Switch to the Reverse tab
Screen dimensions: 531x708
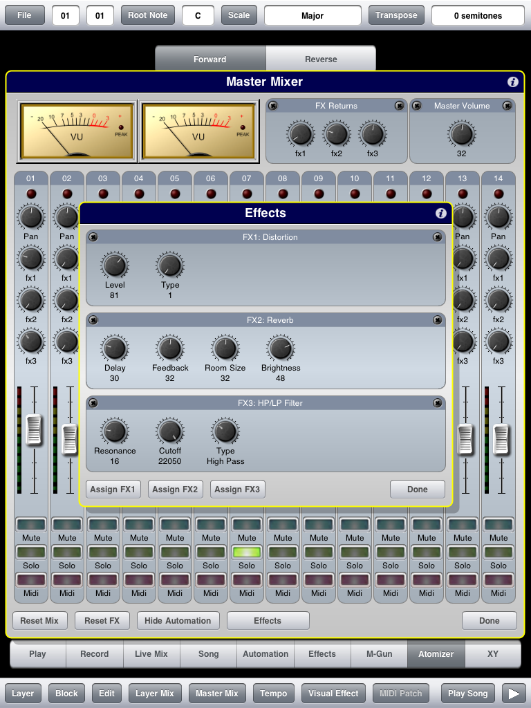(x=320, y=59)
